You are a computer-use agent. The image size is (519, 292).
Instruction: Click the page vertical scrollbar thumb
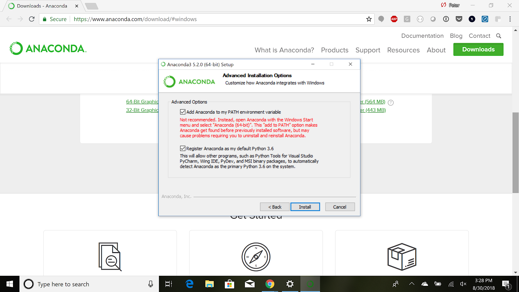pos(515,152)
